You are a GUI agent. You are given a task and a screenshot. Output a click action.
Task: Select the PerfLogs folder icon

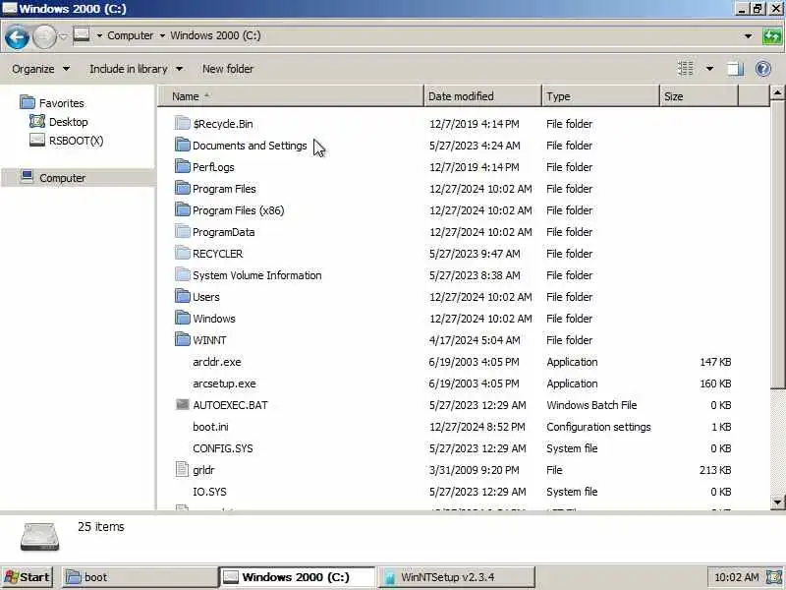(x=183, y=166)
